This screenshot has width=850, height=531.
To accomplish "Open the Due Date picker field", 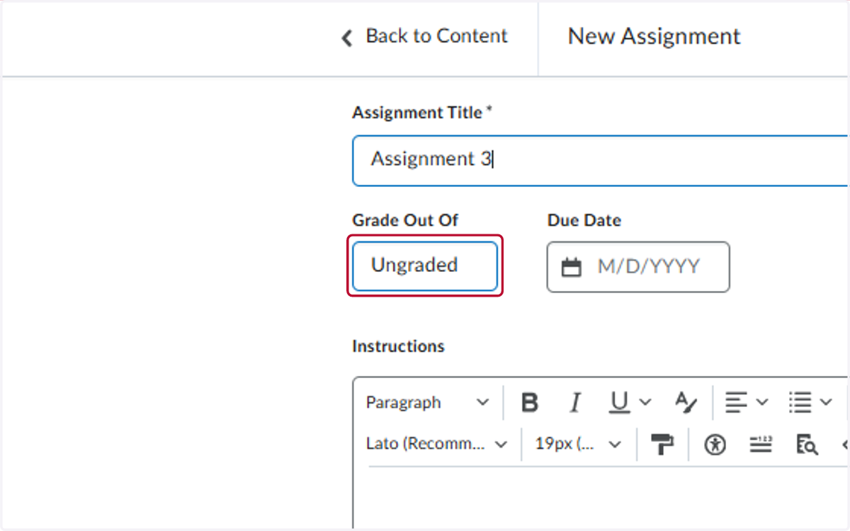I will click(x=638, y=267).
